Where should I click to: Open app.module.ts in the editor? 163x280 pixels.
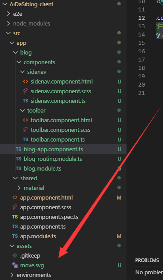[x=38, y=236]
